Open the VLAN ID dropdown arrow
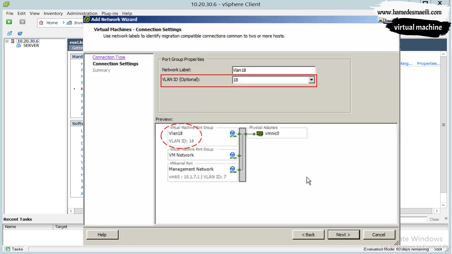Viewport: 452px width, 254px height. [x=311, y=80]
